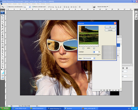The width and height of the screenshot is (138, 110).
Task: Create new adjustment layer icon
Action: pos(110,90)
